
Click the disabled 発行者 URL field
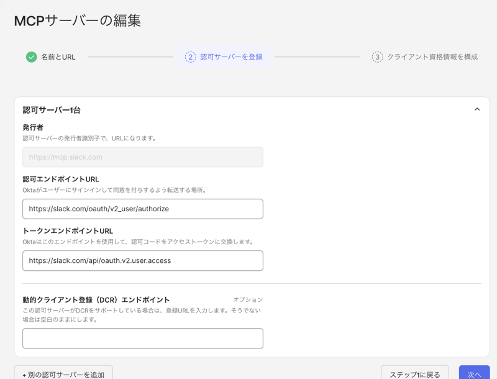tap(143, 157)
